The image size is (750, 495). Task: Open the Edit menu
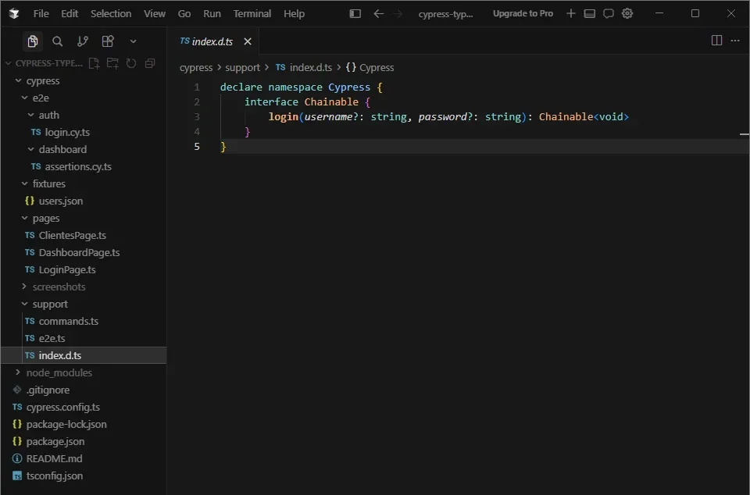pos(70,14)
